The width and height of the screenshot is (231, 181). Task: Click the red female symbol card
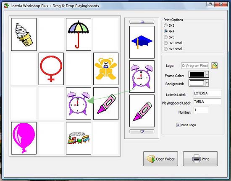(51, 69)
